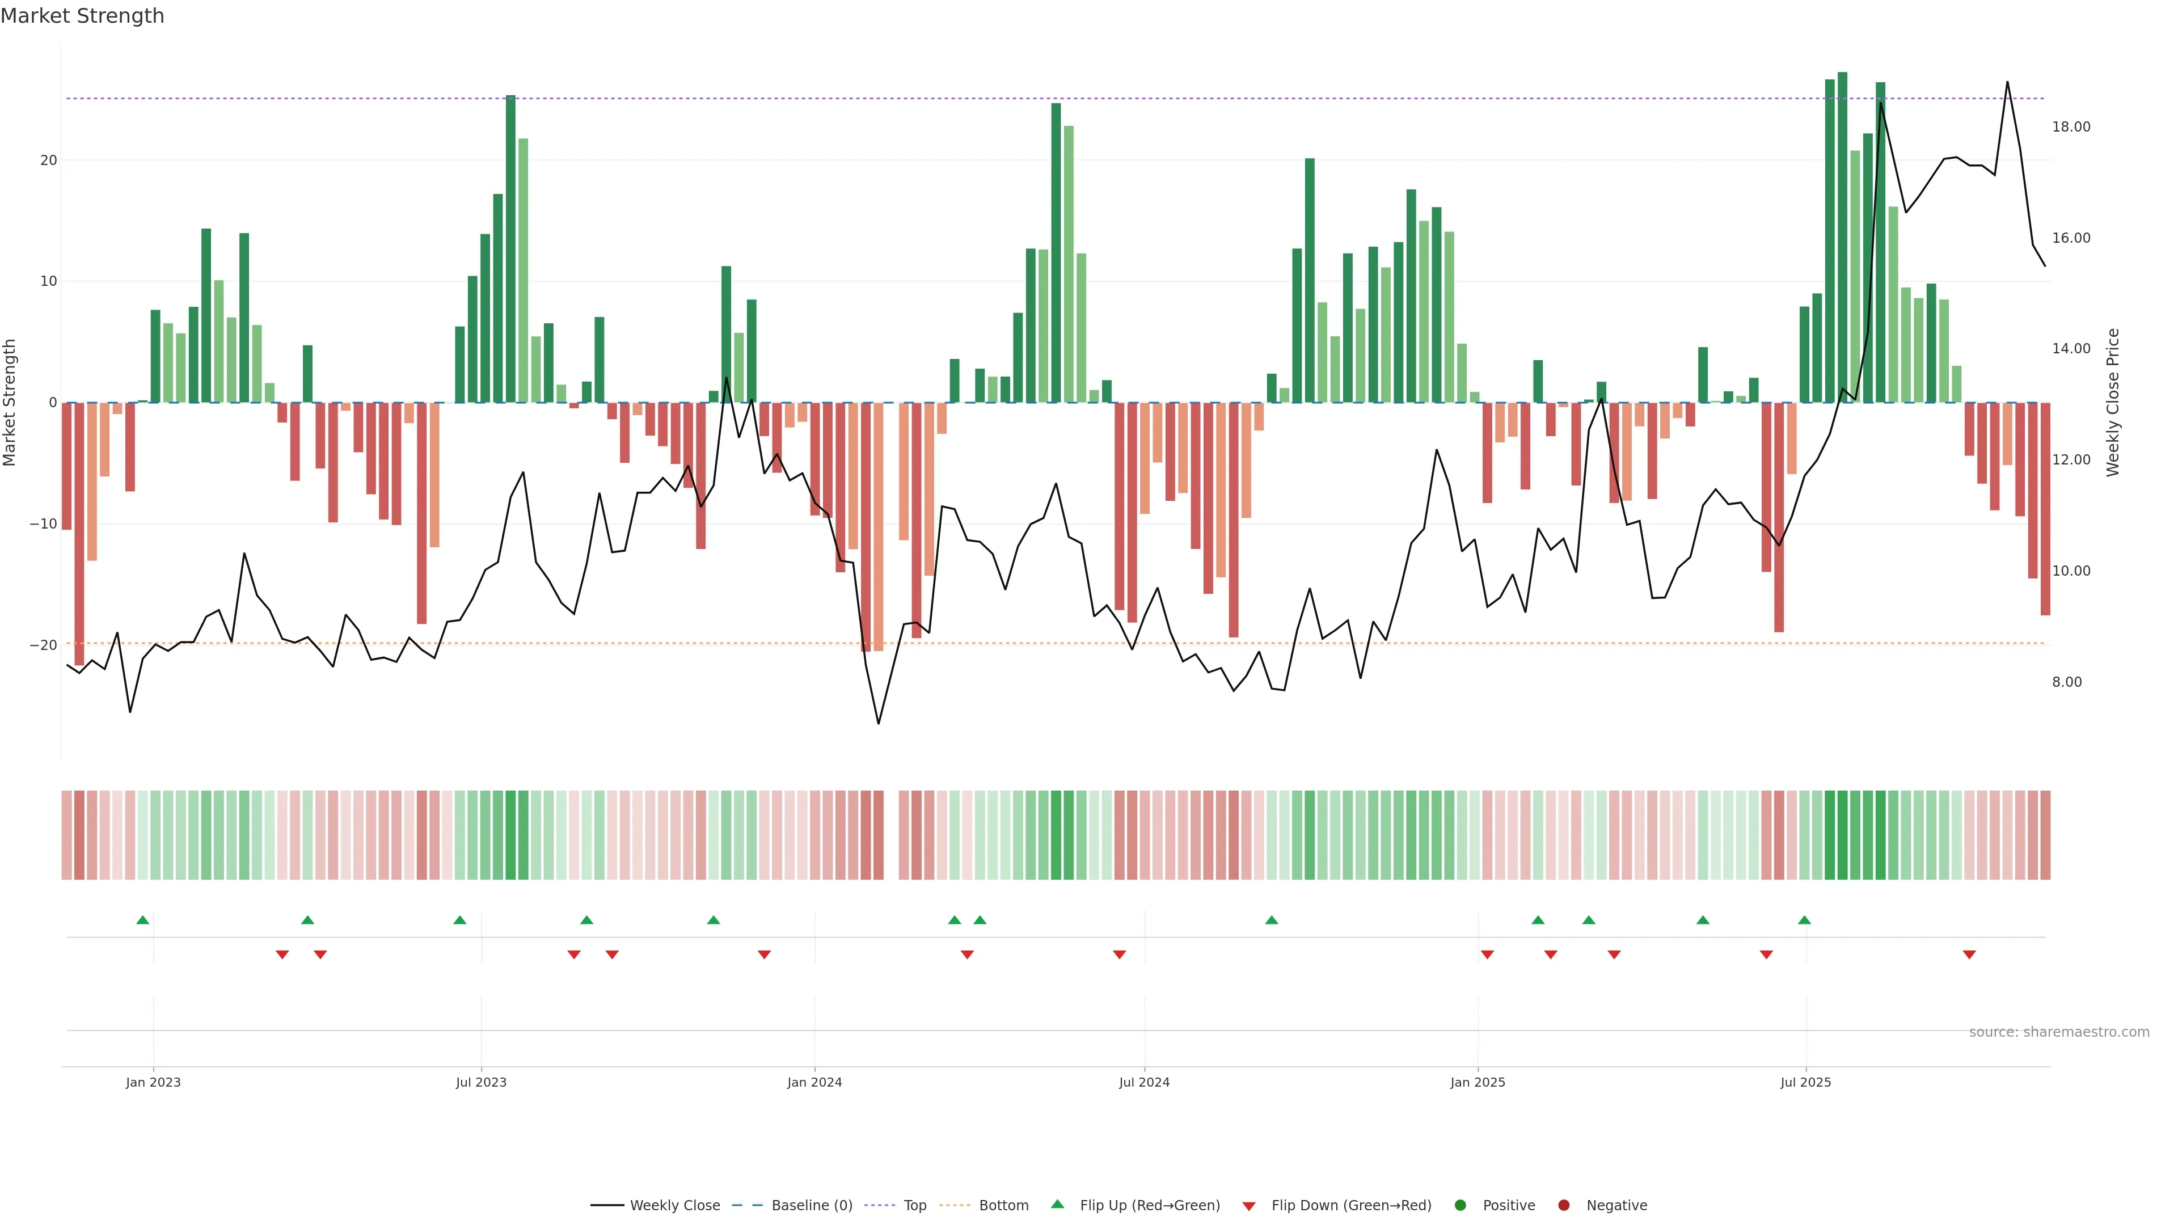Click the Market Strength chart title

click(x=82, y=16)
